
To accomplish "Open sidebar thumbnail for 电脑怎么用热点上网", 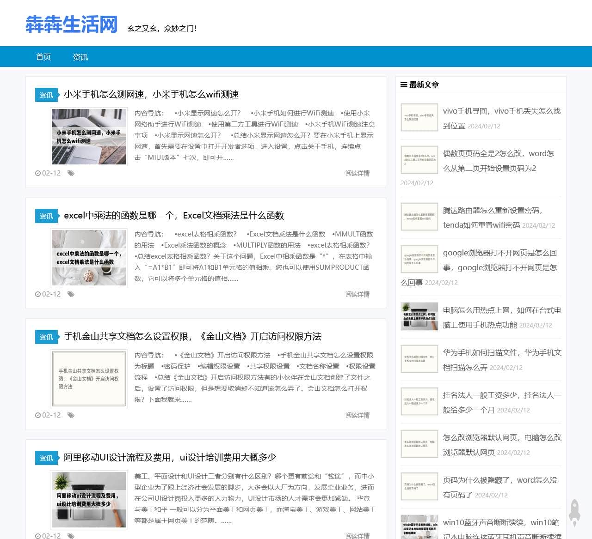I will [x=419, y=316].
